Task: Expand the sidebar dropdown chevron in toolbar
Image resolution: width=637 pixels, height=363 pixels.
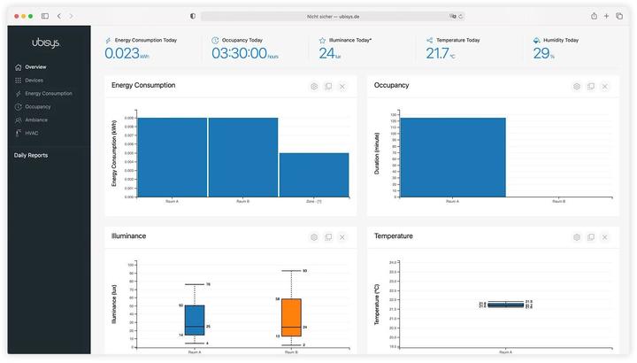Action: tap(51, 16)
